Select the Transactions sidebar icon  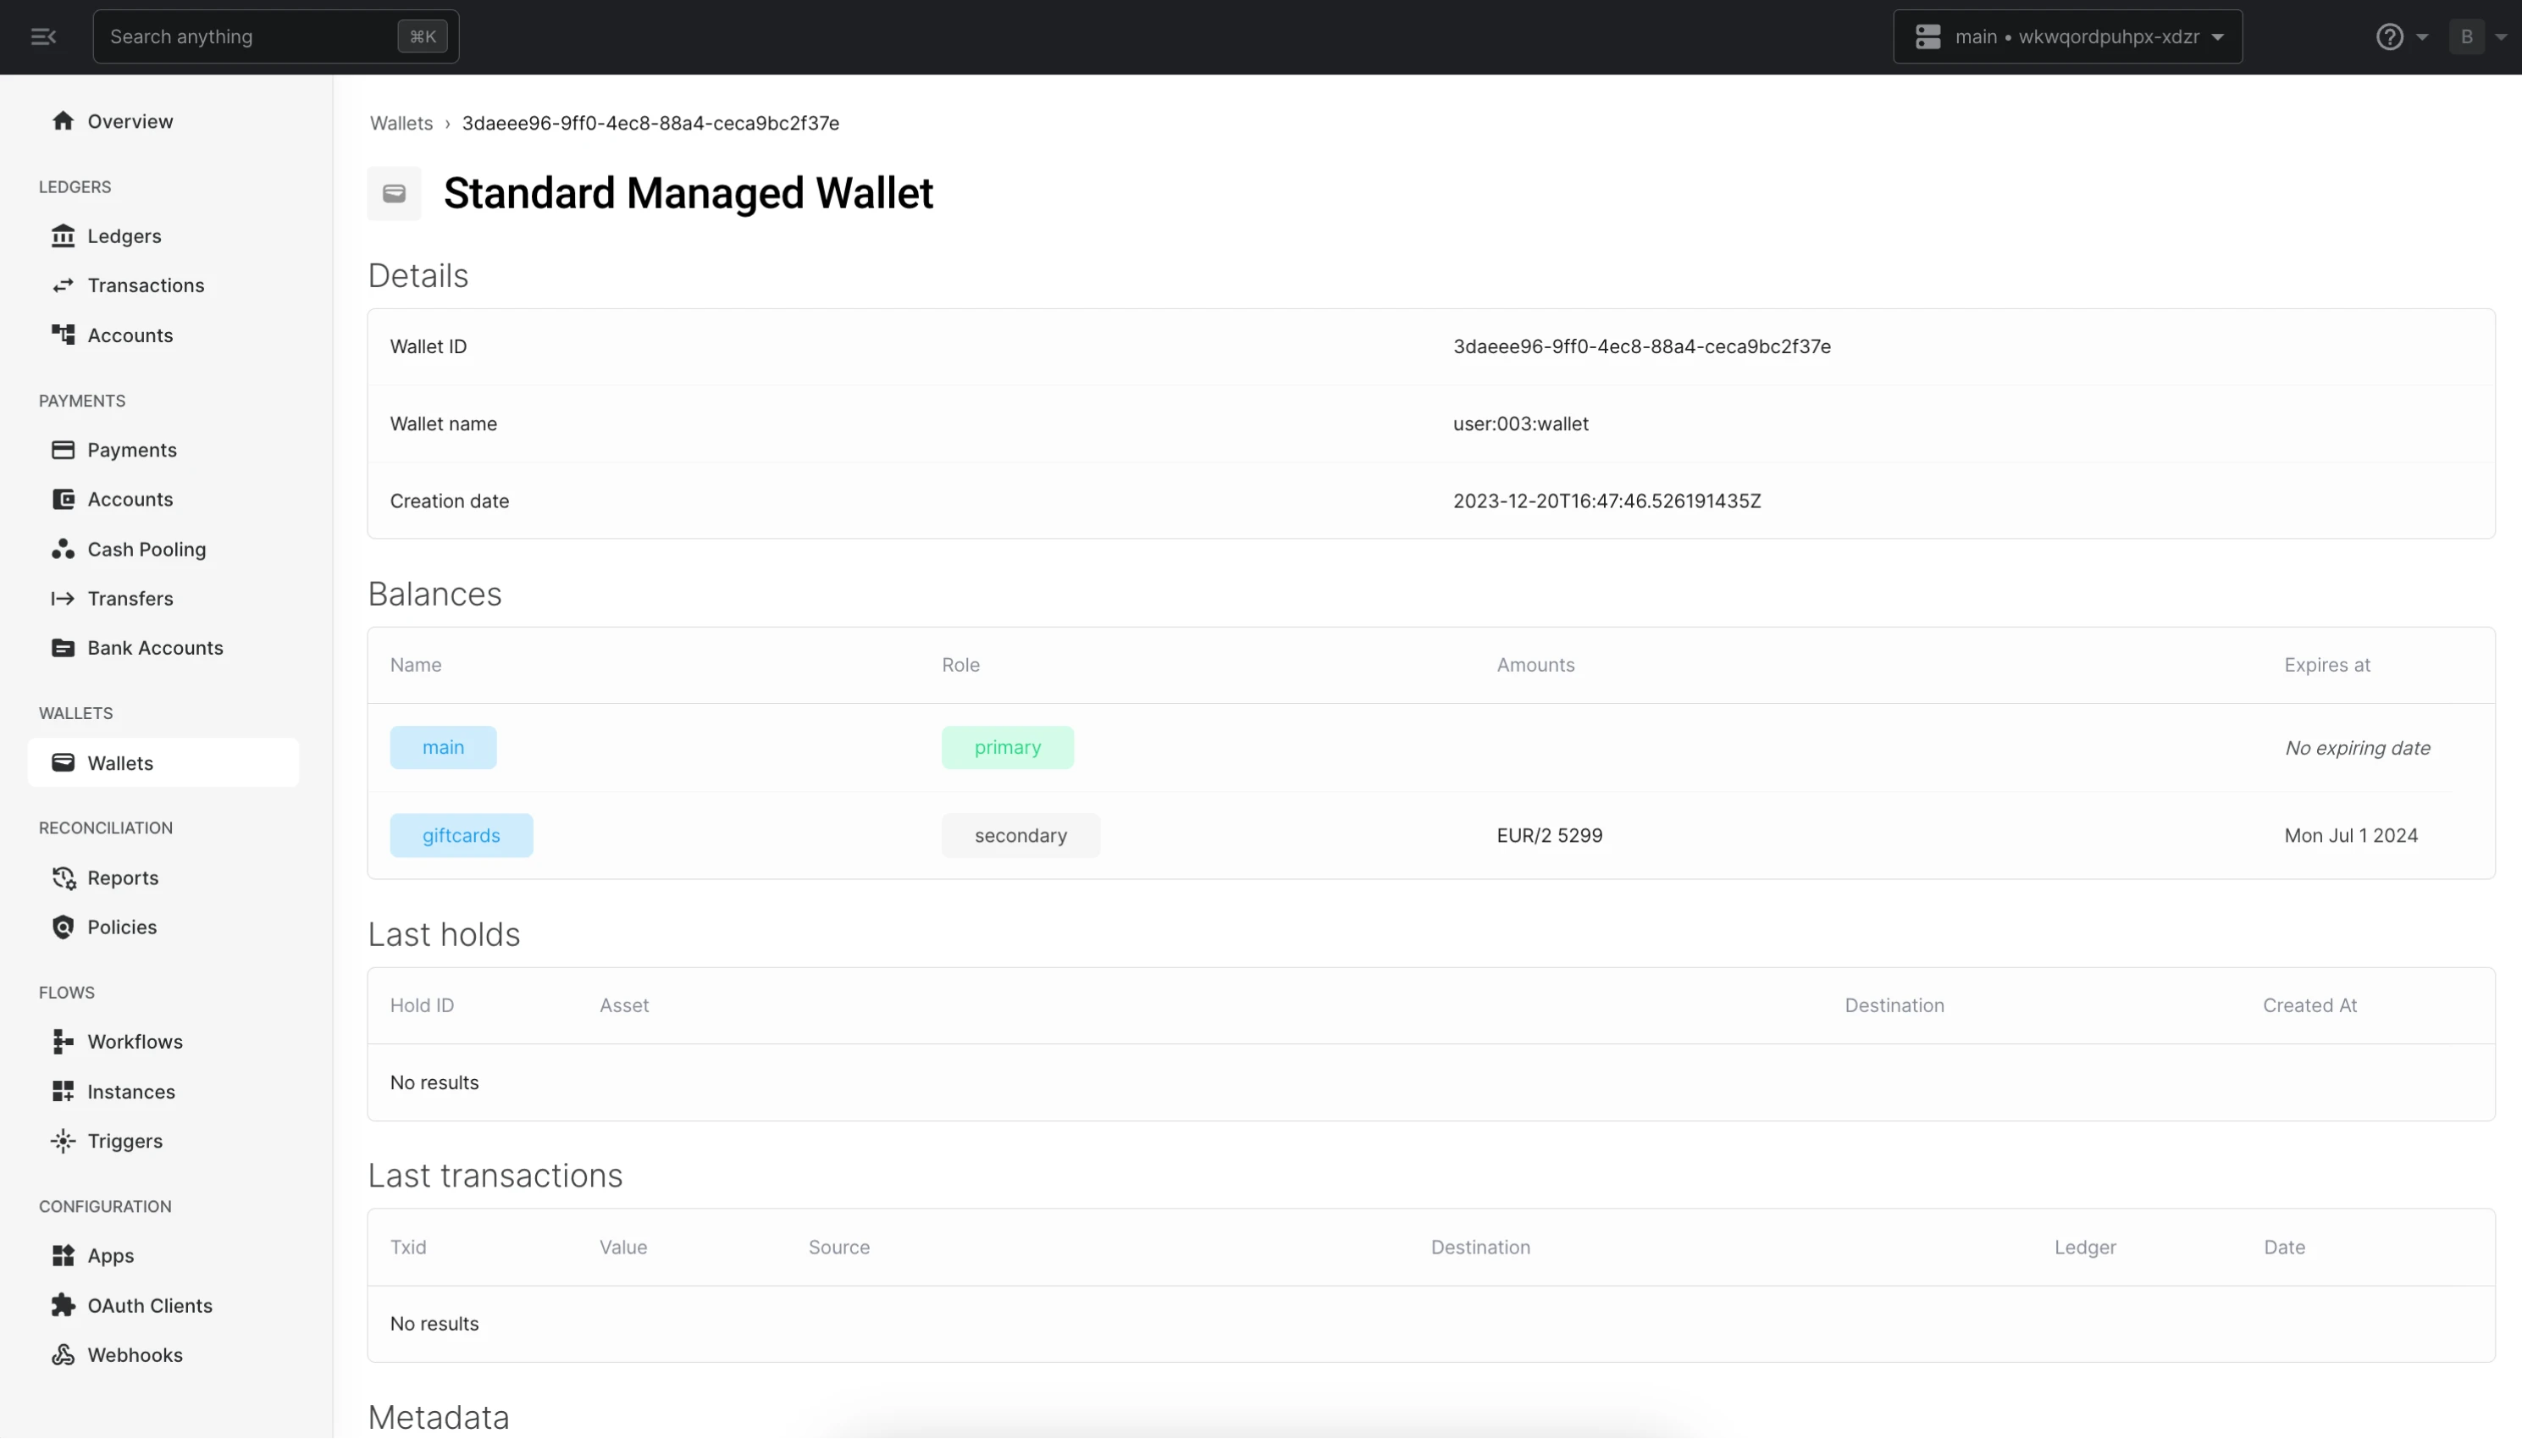[x=64, y=285]
